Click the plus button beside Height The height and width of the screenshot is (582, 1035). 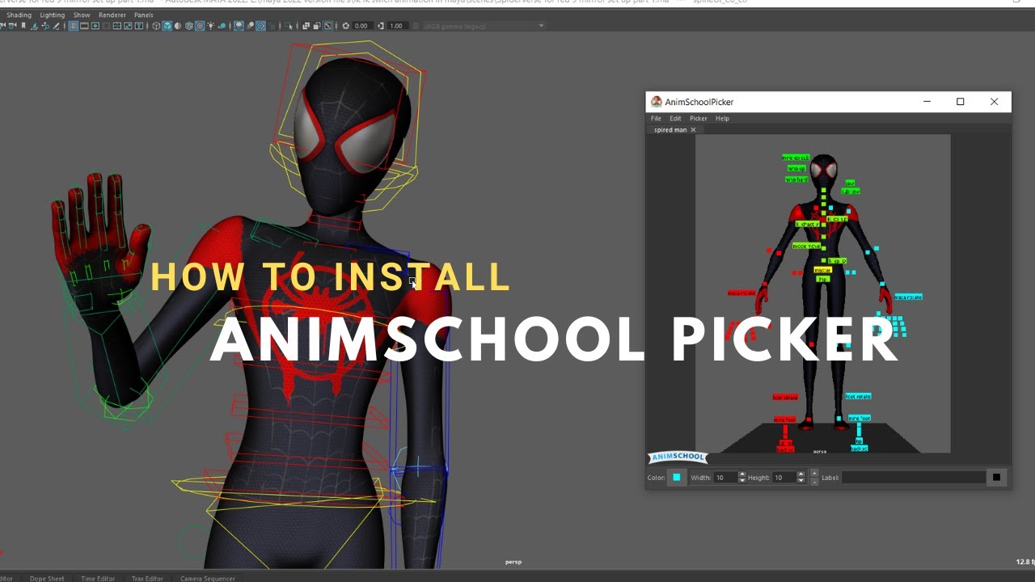(x=814, y=473)
